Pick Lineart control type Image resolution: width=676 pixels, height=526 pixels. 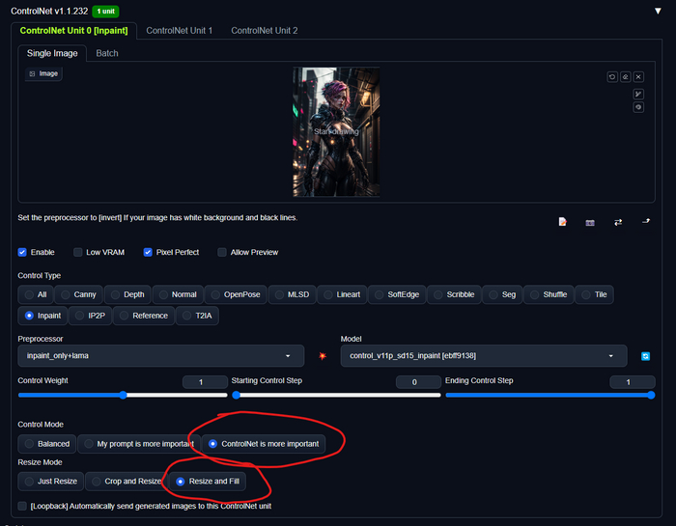tap(342, 294)
